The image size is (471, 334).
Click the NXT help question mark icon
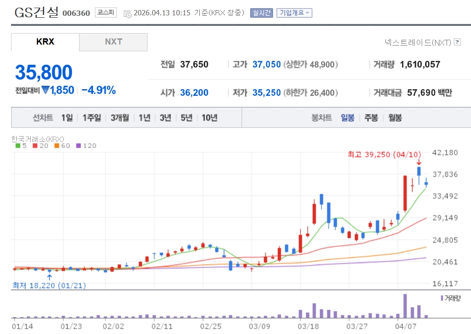pyautogui.click(x=457, y=42)
